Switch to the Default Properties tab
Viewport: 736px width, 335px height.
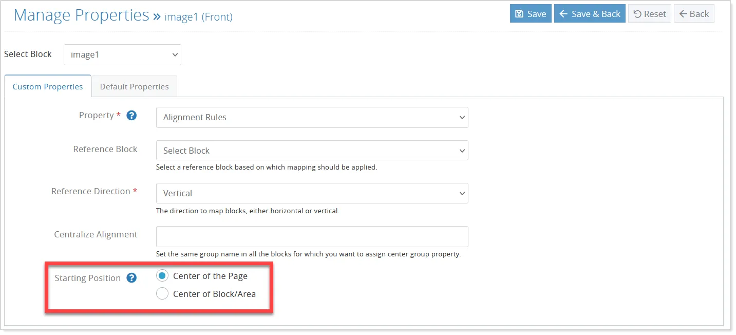tap(134, 86)
